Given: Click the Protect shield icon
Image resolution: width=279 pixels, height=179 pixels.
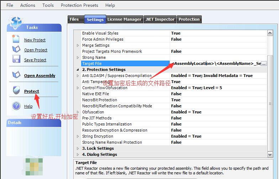Looking at the screenshot, I should tap(16, 90).
